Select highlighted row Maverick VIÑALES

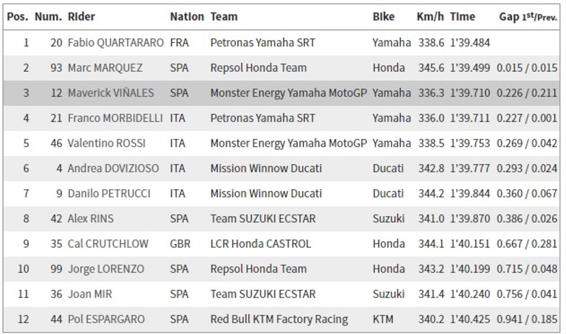click(281, 93)
